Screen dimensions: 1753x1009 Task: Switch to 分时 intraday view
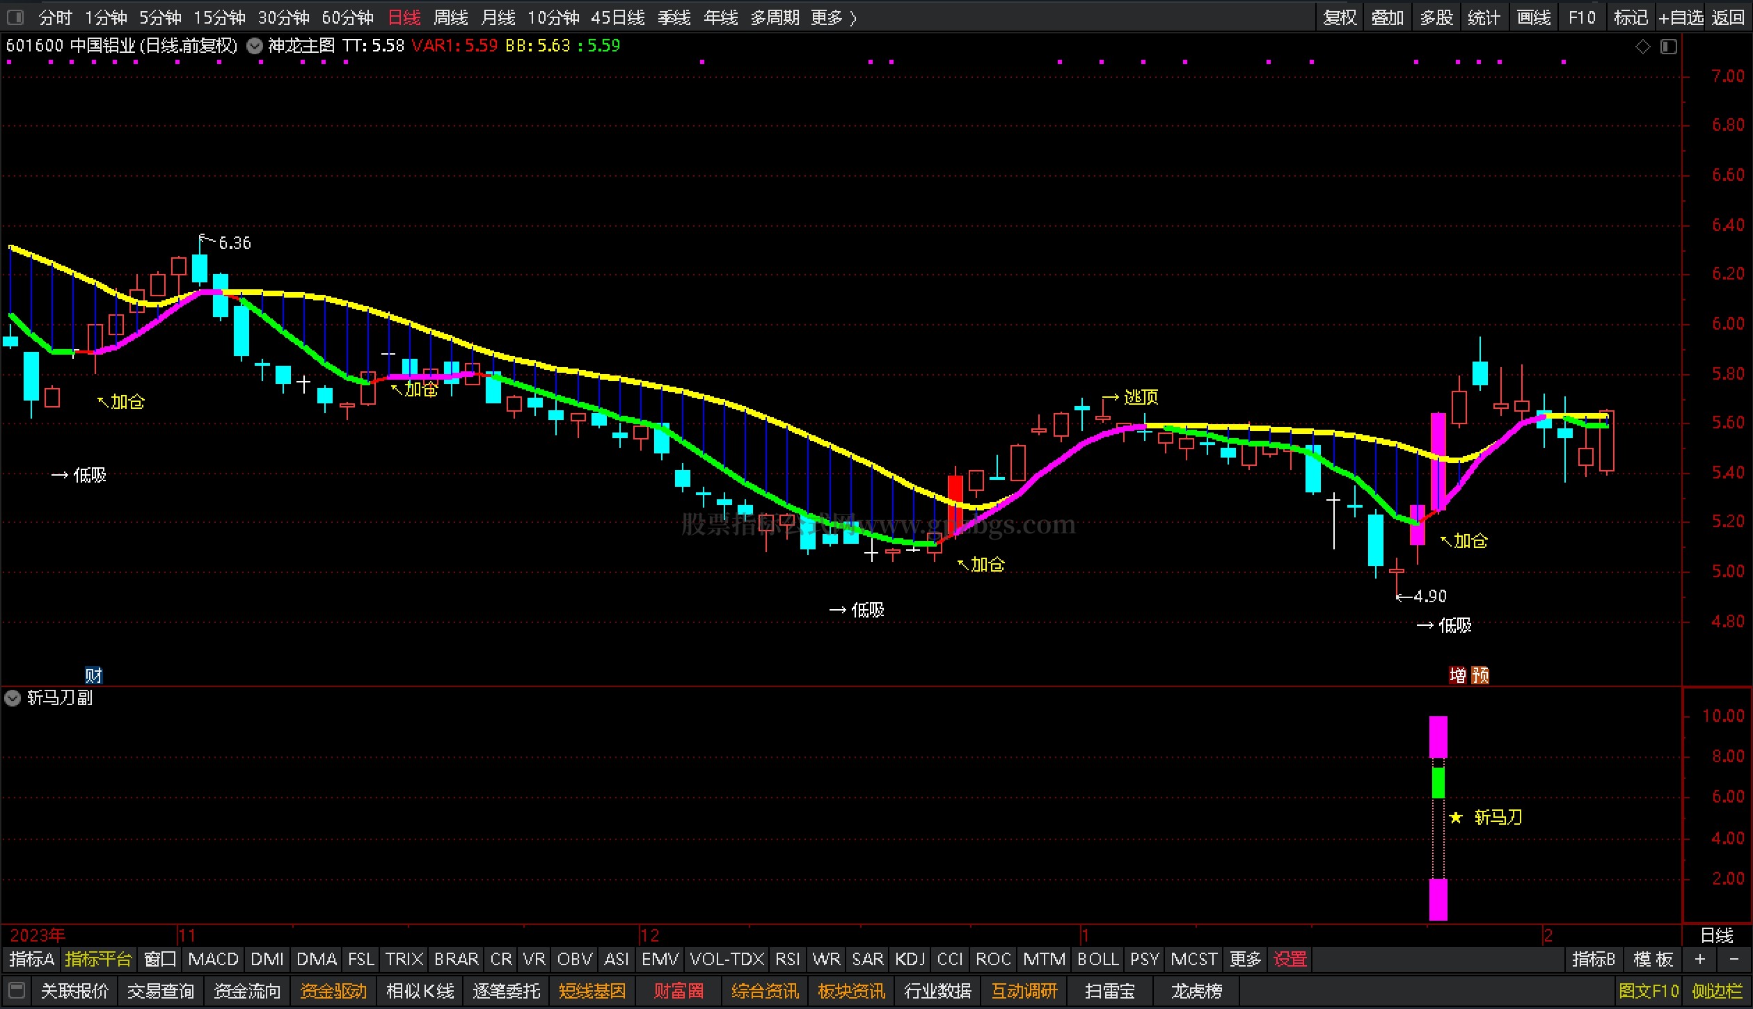click(56, 17)
